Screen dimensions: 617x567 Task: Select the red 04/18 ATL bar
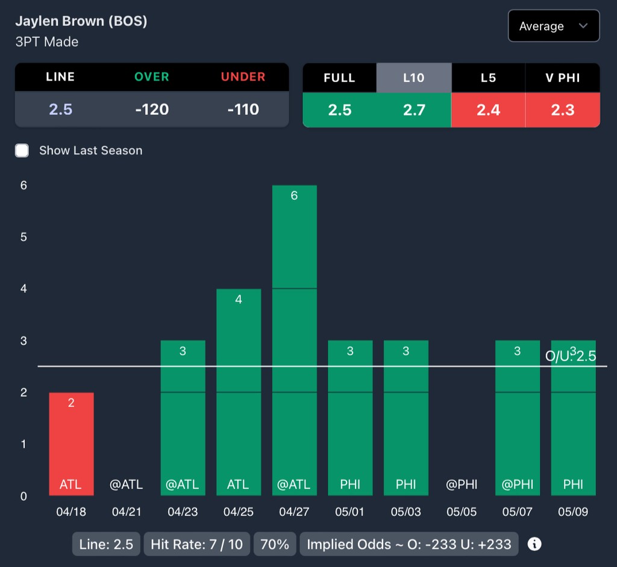(x=71, y=444)
